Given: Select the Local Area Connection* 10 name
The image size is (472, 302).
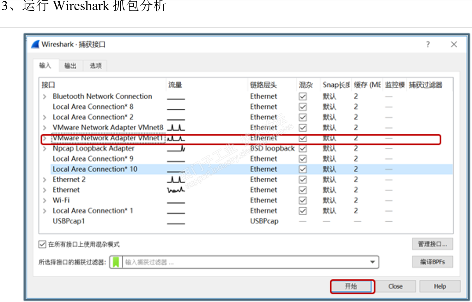Looking at the screenshot, I should click(95, 169).
